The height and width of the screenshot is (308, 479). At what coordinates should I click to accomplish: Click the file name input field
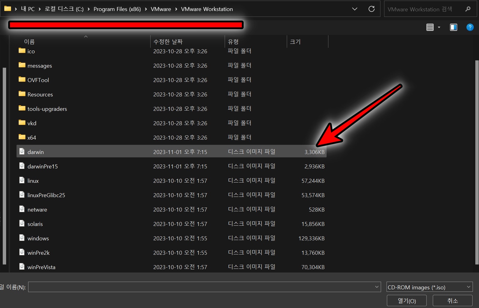204,287
